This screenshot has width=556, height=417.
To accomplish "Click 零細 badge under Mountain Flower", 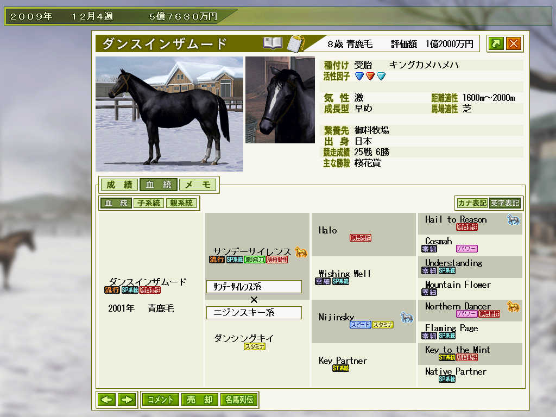I will pos(429,292).
